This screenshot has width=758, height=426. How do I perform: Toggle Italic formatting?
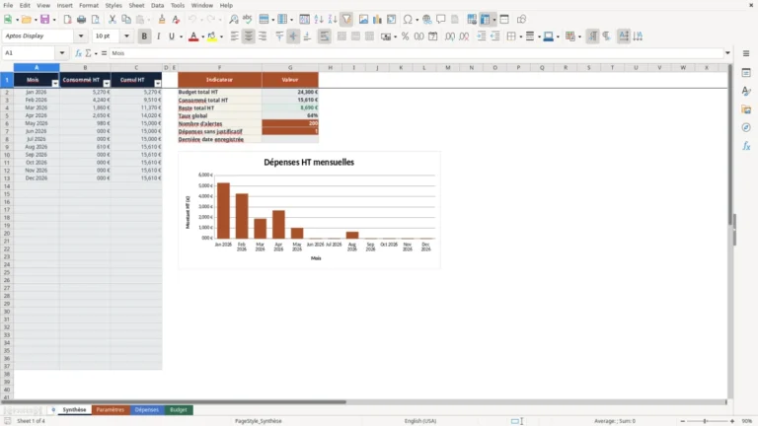tap(158, 36)
